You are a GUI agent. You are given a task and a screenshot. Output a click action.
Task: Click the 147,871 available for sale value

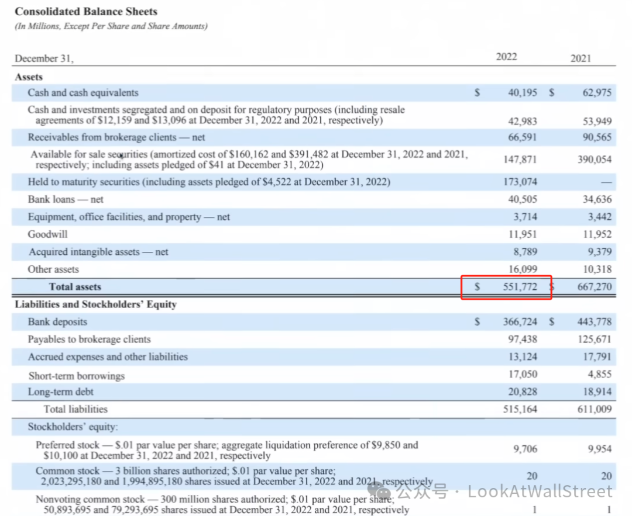pyautogui.click(x=520, y=160)
